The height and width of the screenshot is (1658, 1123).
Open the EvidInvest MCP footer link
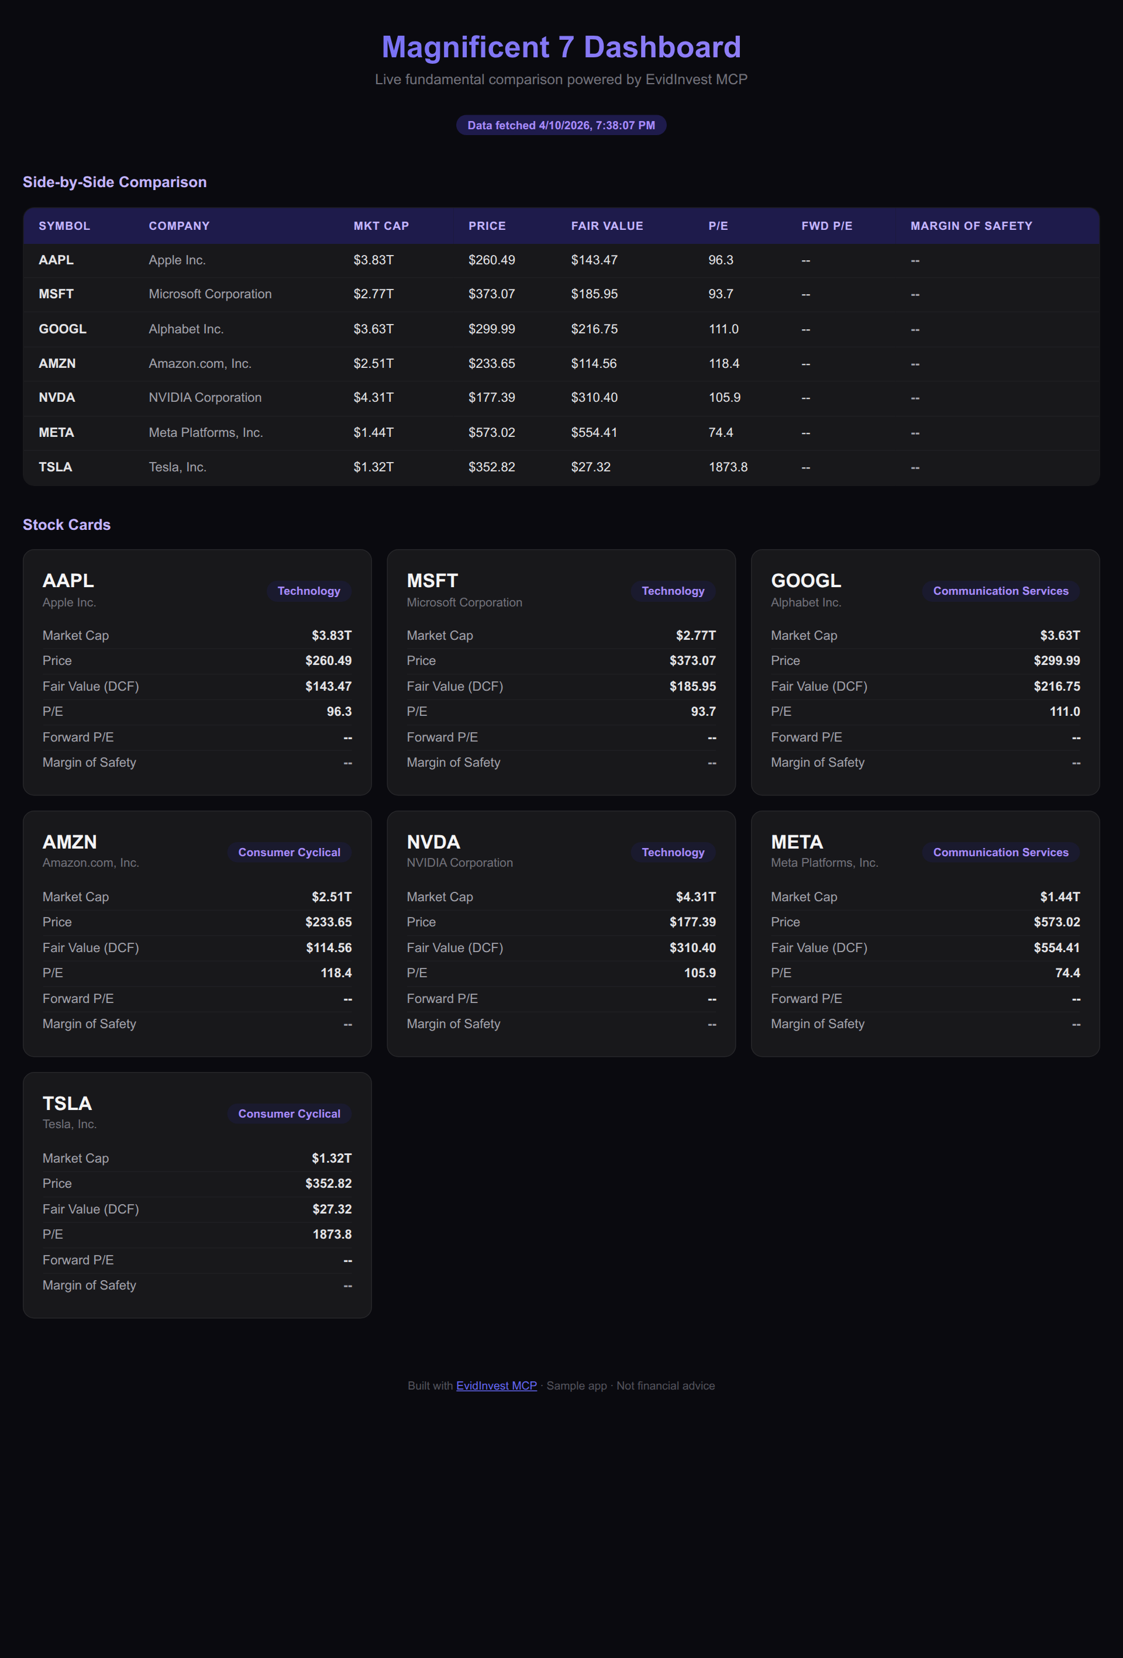496,1385
